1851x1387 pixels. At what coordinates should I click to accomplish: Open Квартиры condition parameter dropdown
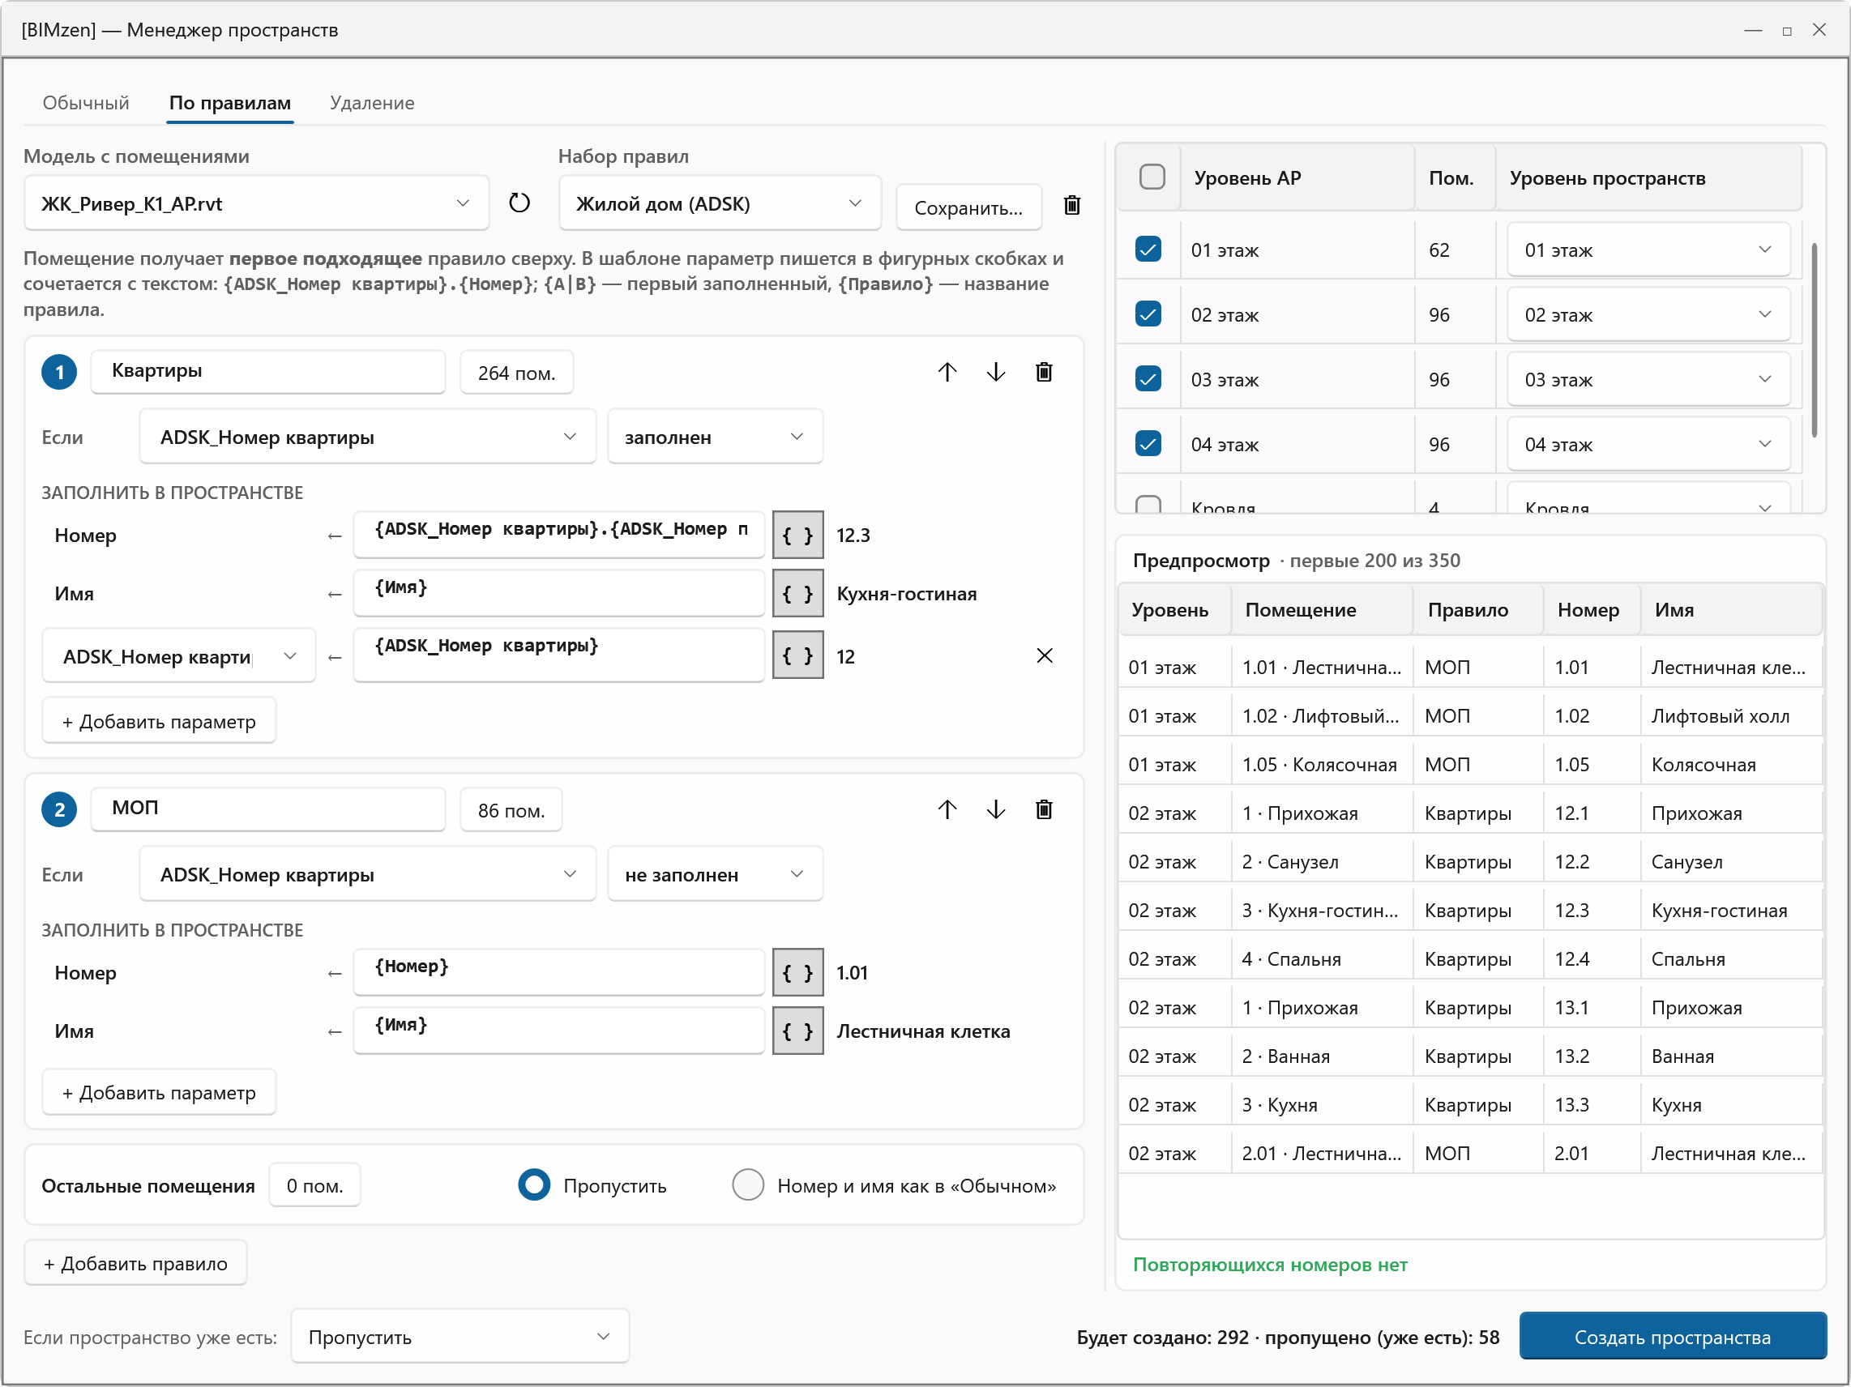click(367, 437)
